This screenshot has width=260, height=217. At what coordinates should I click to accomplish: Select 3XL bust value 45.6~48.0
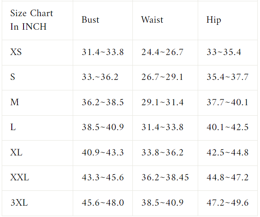[x=103, y=203]
